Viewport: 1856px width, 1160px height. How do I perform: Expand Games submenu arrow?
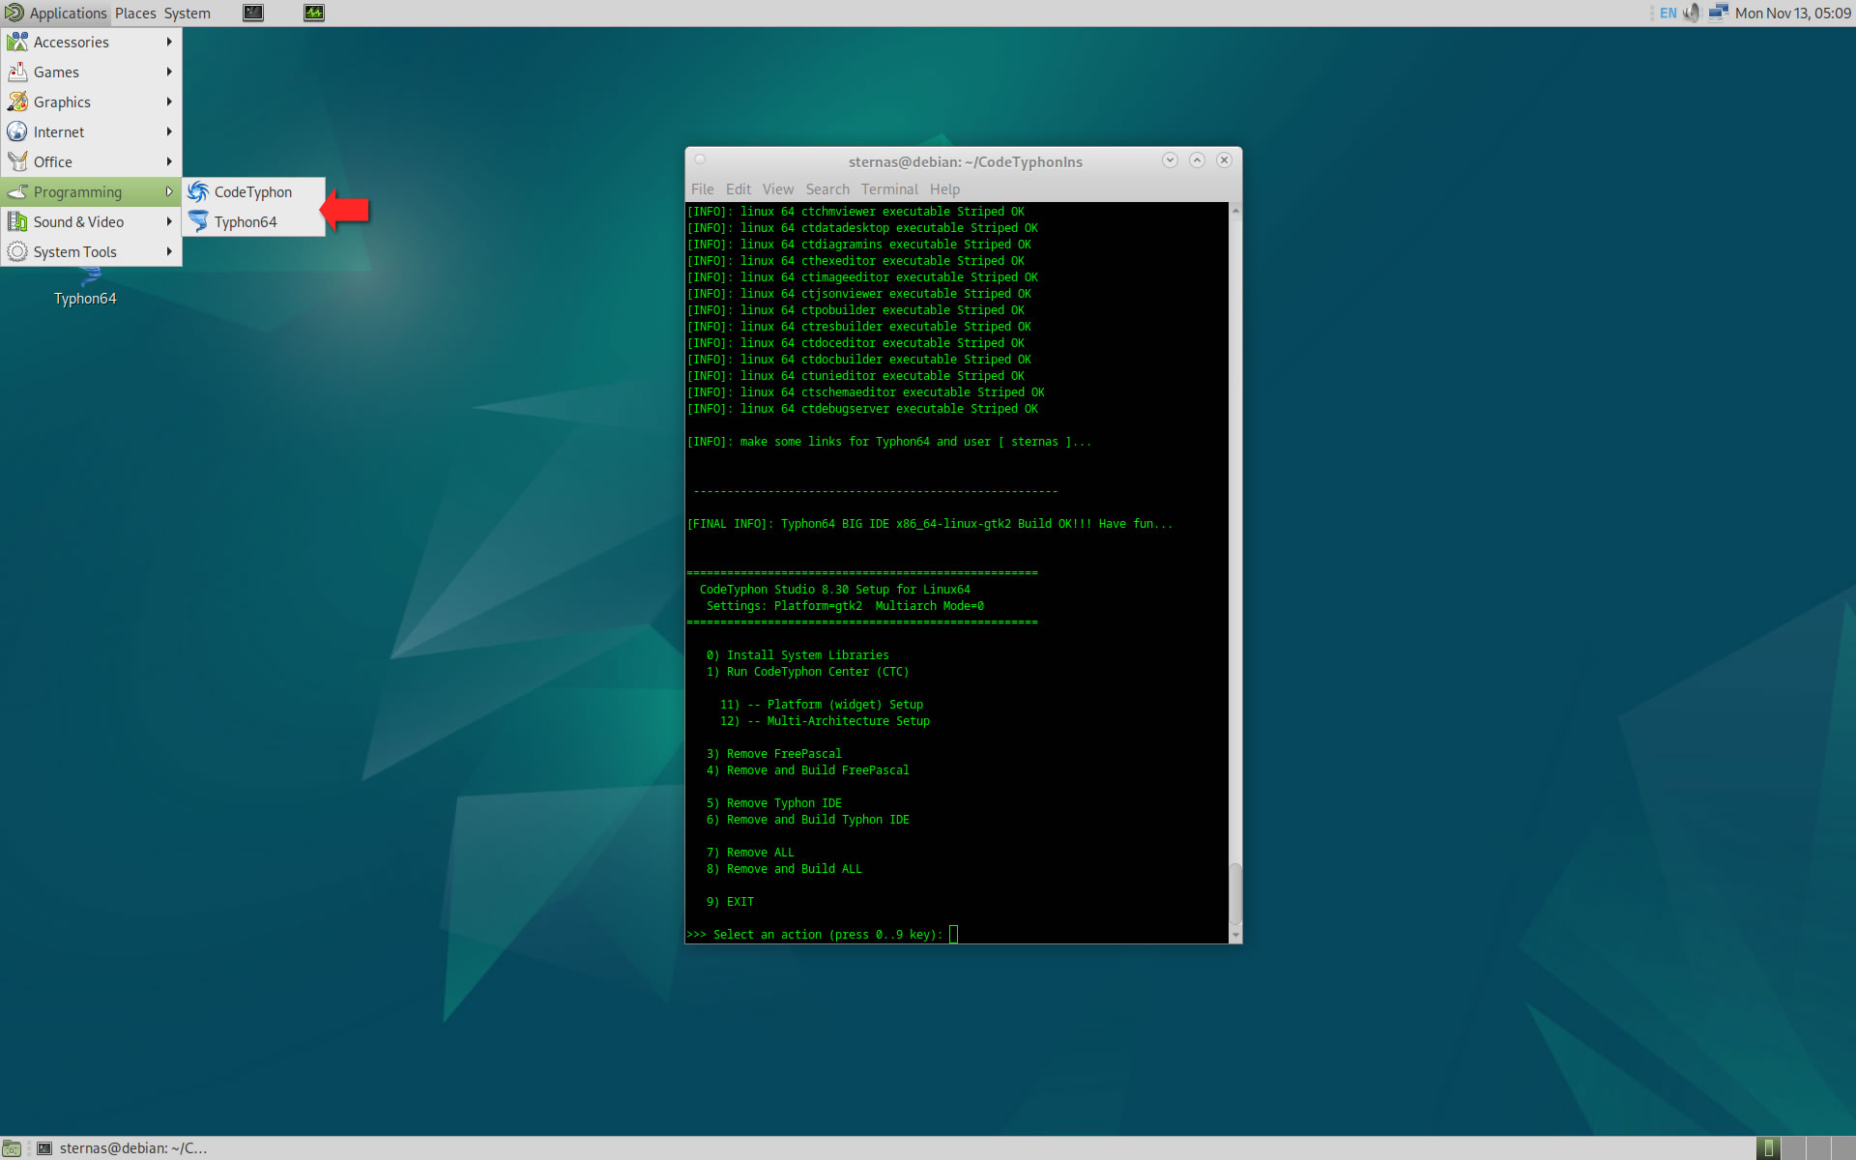169,72
